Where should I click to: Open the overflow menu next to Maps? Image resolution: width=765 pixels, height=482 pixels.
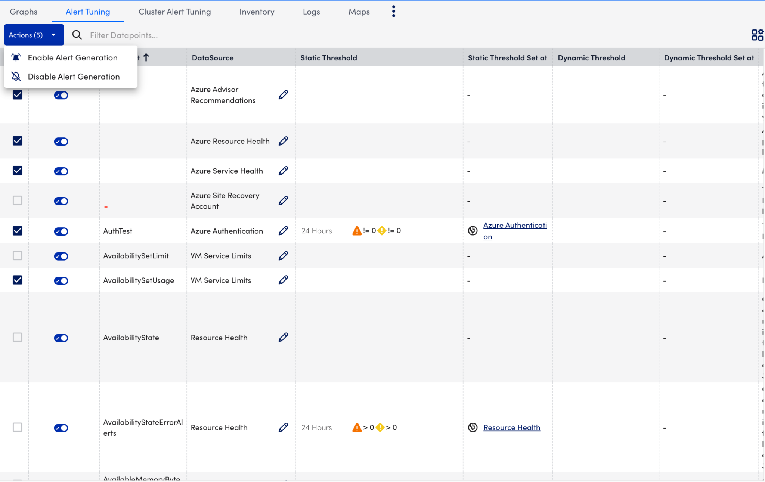(x=393, y=11)
